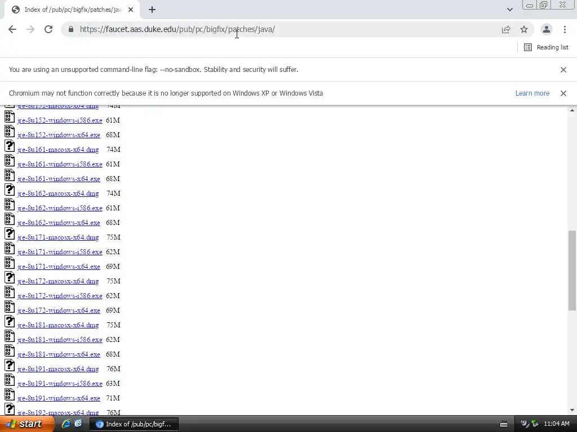577x432 pixels.
Task: Download jre-8u181-windows-x64.exe
Action: coord(59,354)
